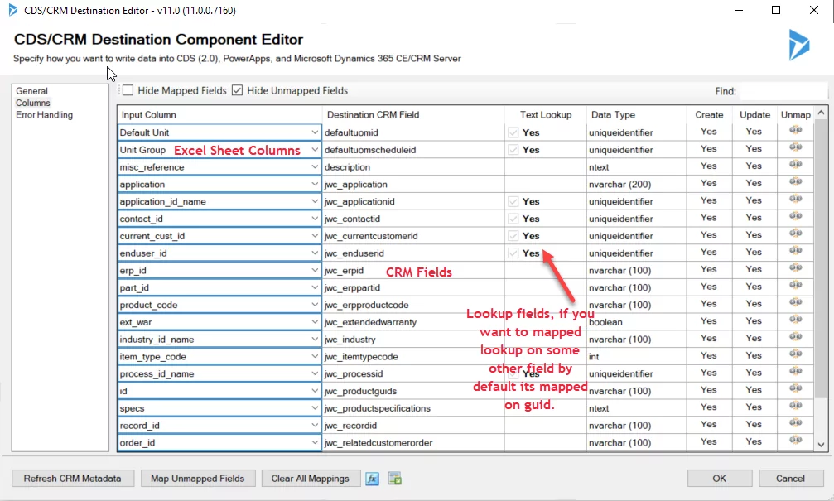This screenshot has height=501, width=834.
Task: Click the Find search field
Action: click(783, 91)
